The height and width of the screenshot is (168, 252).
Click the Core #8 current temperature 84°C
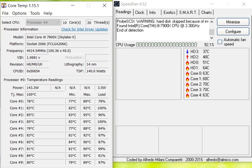pos(45,156)
